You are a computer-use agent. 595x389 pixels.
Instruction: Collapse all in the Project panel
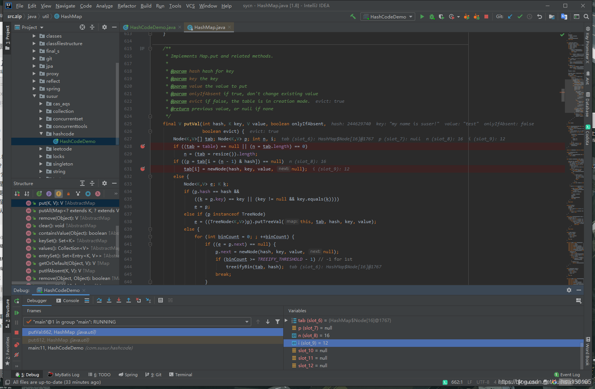[x=92, y=27]
